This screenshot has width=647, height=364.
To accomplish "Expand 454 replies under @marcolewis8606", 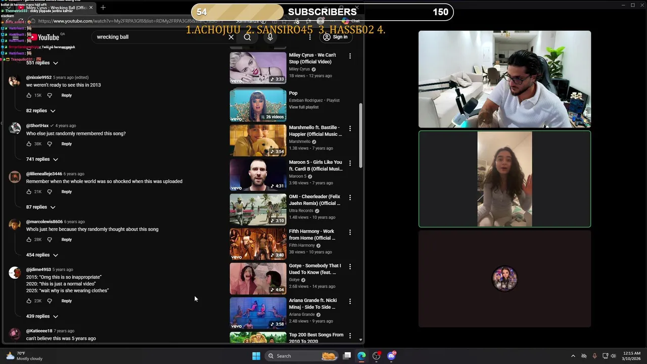I will (x=42, y=255).
